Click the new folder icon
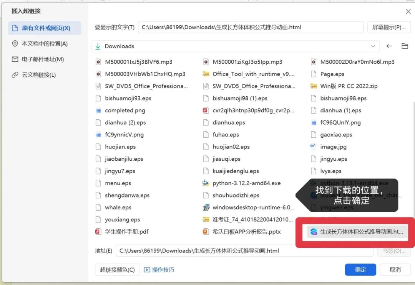Screen dimensions: 415x285 click(405, 46)
